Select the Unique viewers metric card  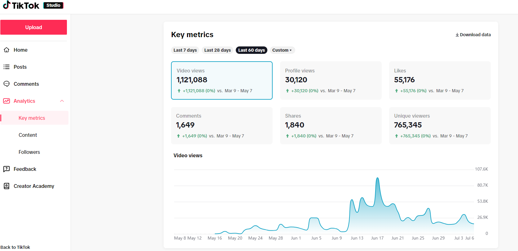440,125
